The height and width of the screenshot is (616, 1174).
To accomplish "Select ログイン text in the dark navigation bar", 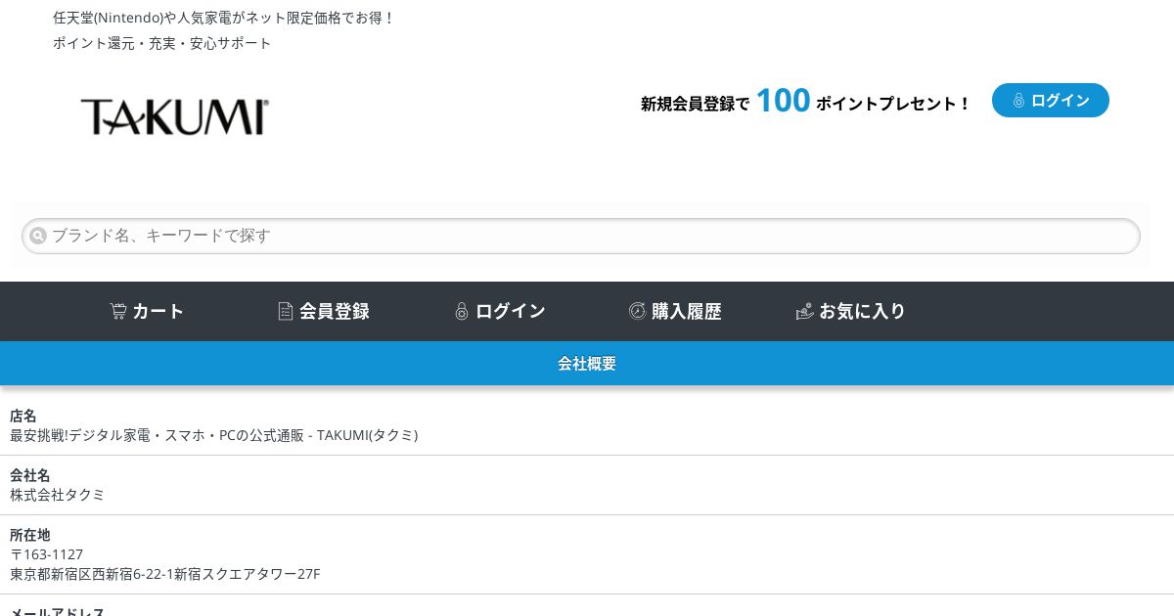I will [x=511, y=311].
